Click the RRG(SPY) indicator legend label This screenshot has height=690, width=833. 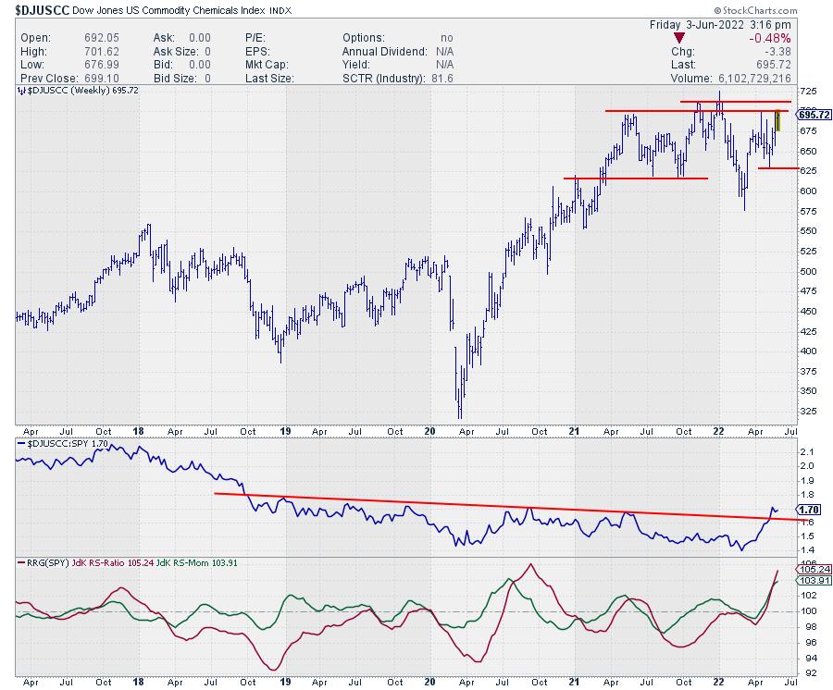click(42, 561)
